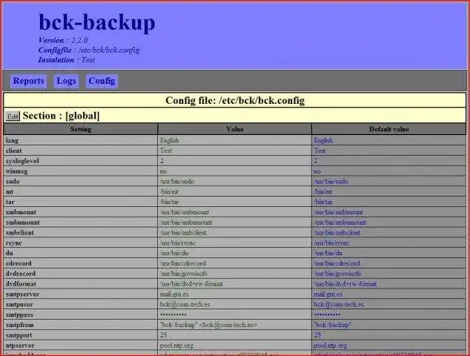This screenshot has width=470, height=356.
Task: Click the default /usr/bin/growisofs link
Action: [x=337, y=274]
